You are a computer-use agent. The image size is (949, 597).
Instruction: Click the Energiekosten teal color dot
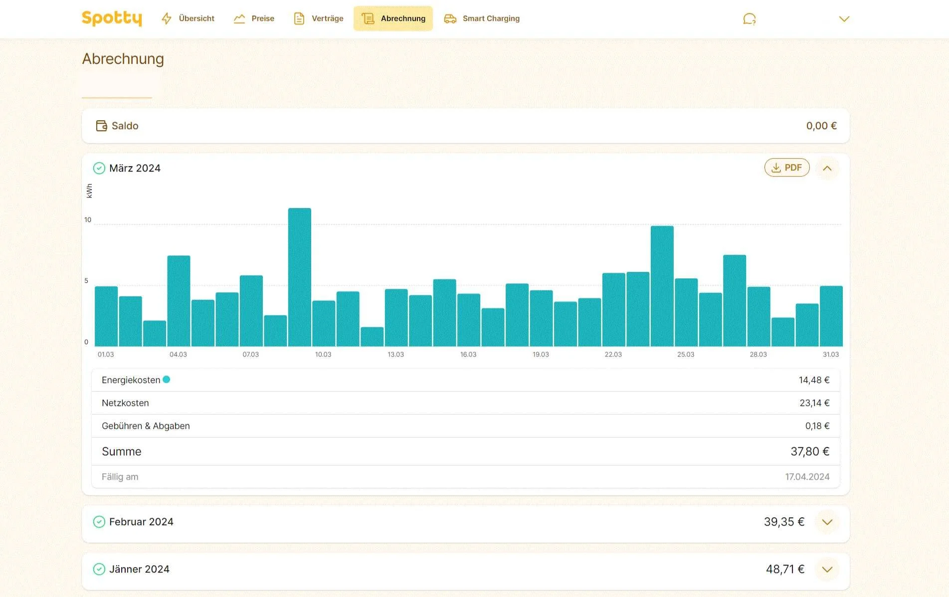[x=167, y=380]
